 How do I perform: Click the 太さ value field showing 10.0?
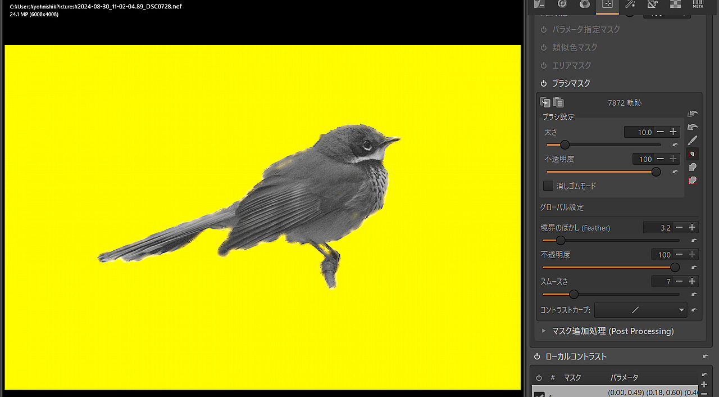[x=639, y=132]
